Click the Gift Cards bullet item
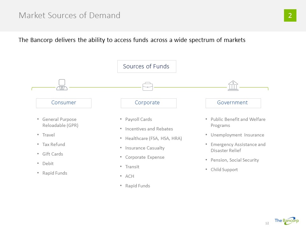The height and width of the screenshot is (229, 306). click(x=53, y=154)
